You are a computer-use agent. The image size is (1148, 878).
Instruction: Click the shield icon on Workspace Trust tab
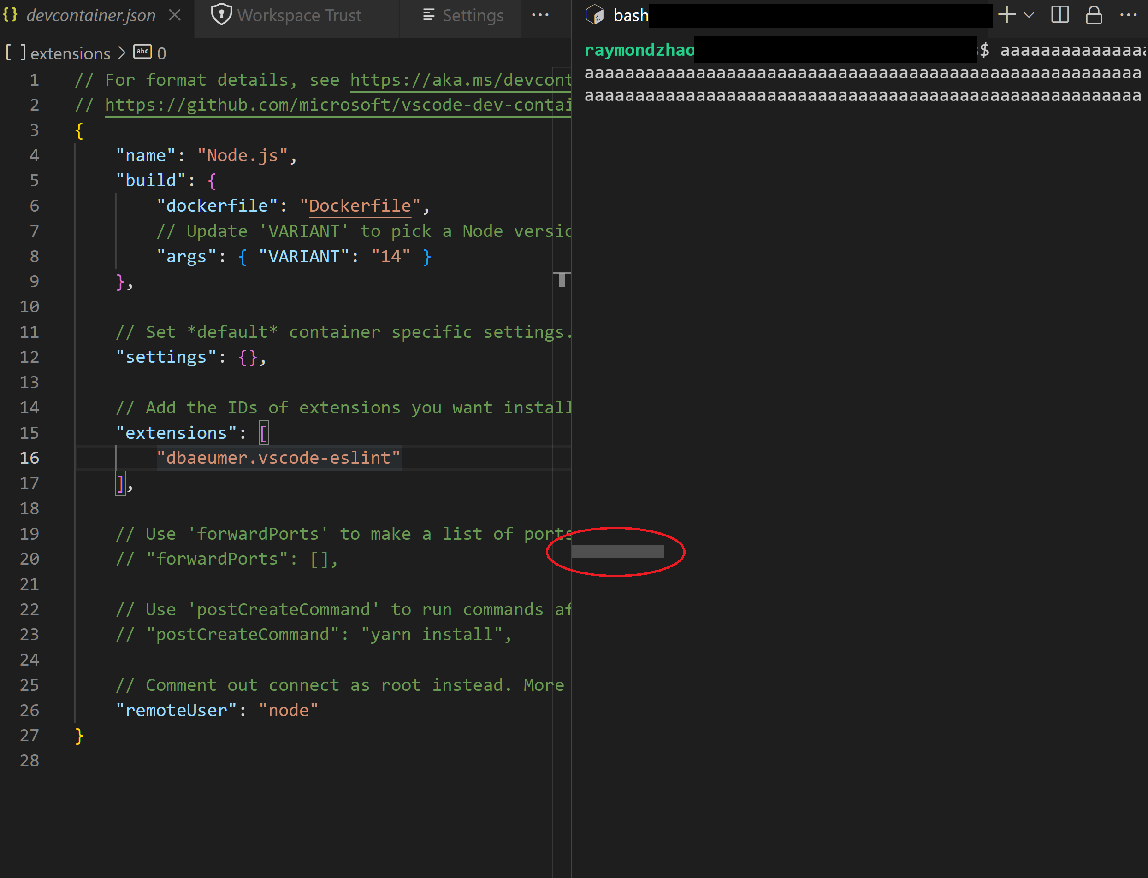click(x=222, y=15)
